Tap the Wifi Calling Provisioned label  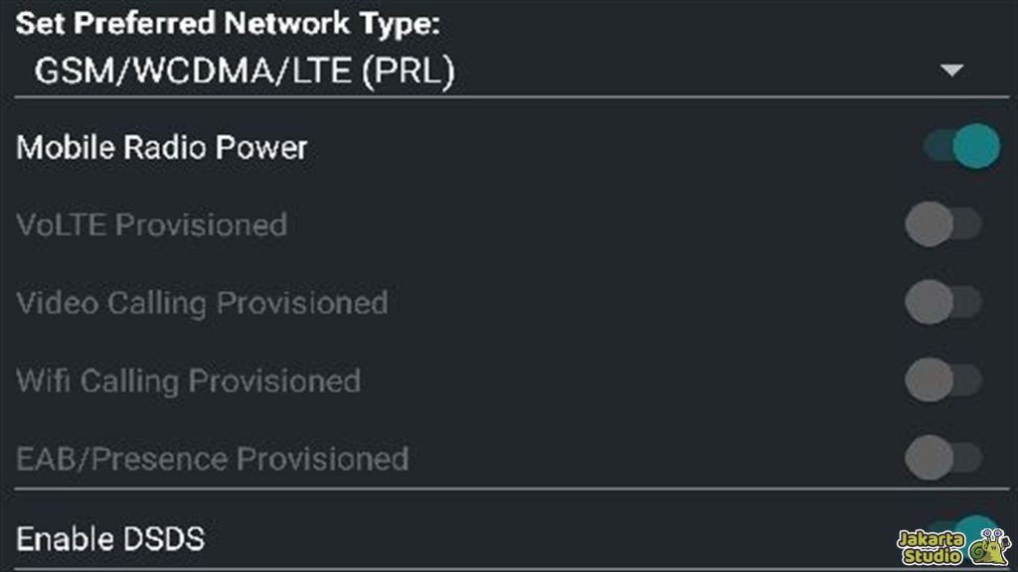click(189, 380)
